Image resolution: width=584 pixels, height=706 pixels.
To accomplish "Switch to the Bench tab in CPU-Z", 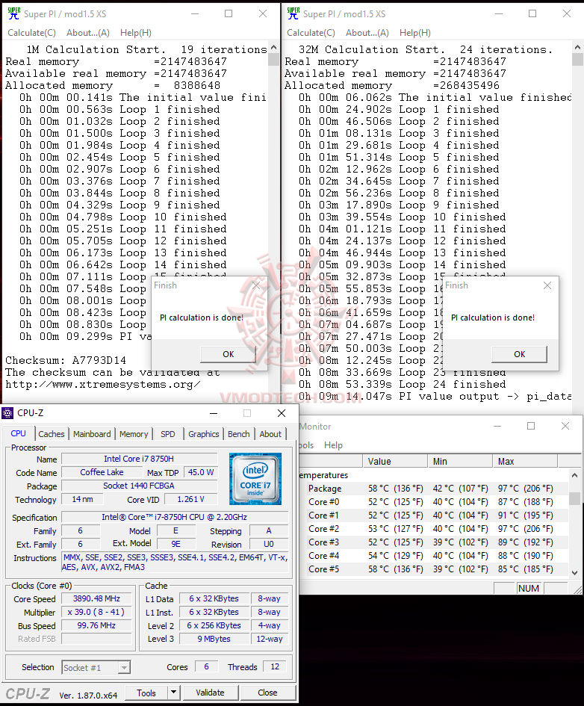I will coord(238,434).
